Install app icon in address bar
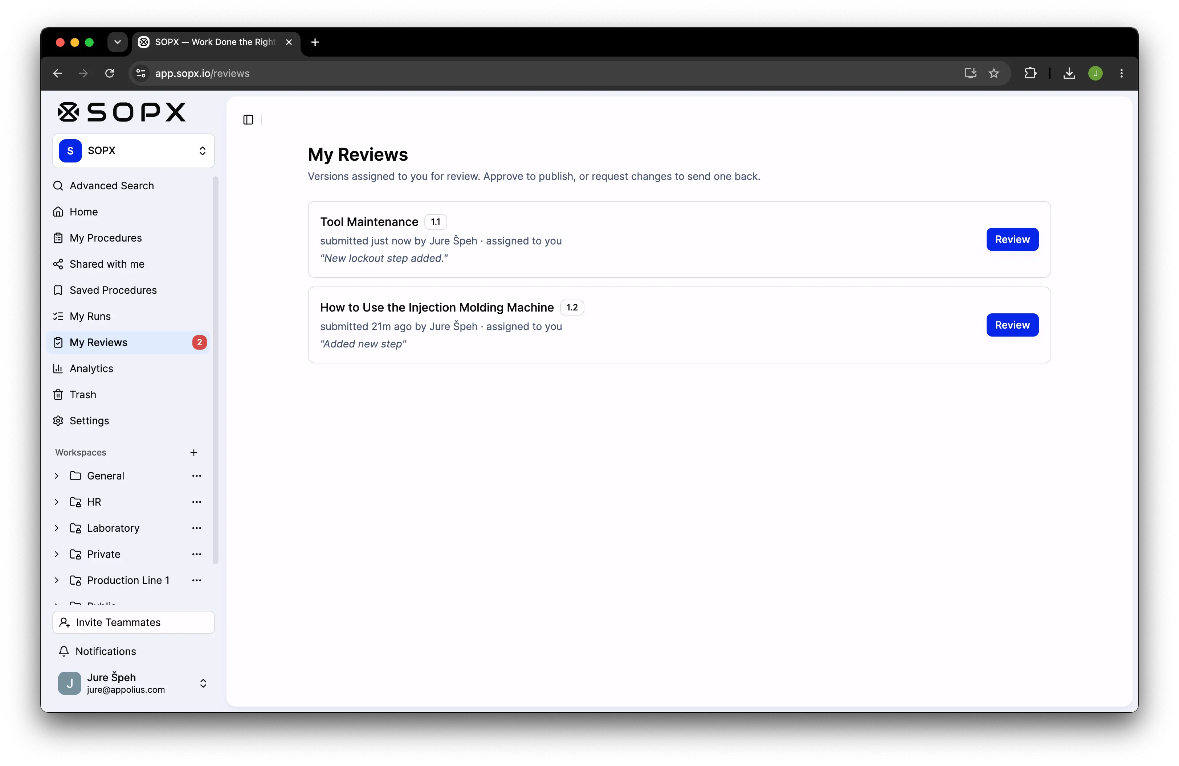The image size is (1179, 766). tap(970, 73)
